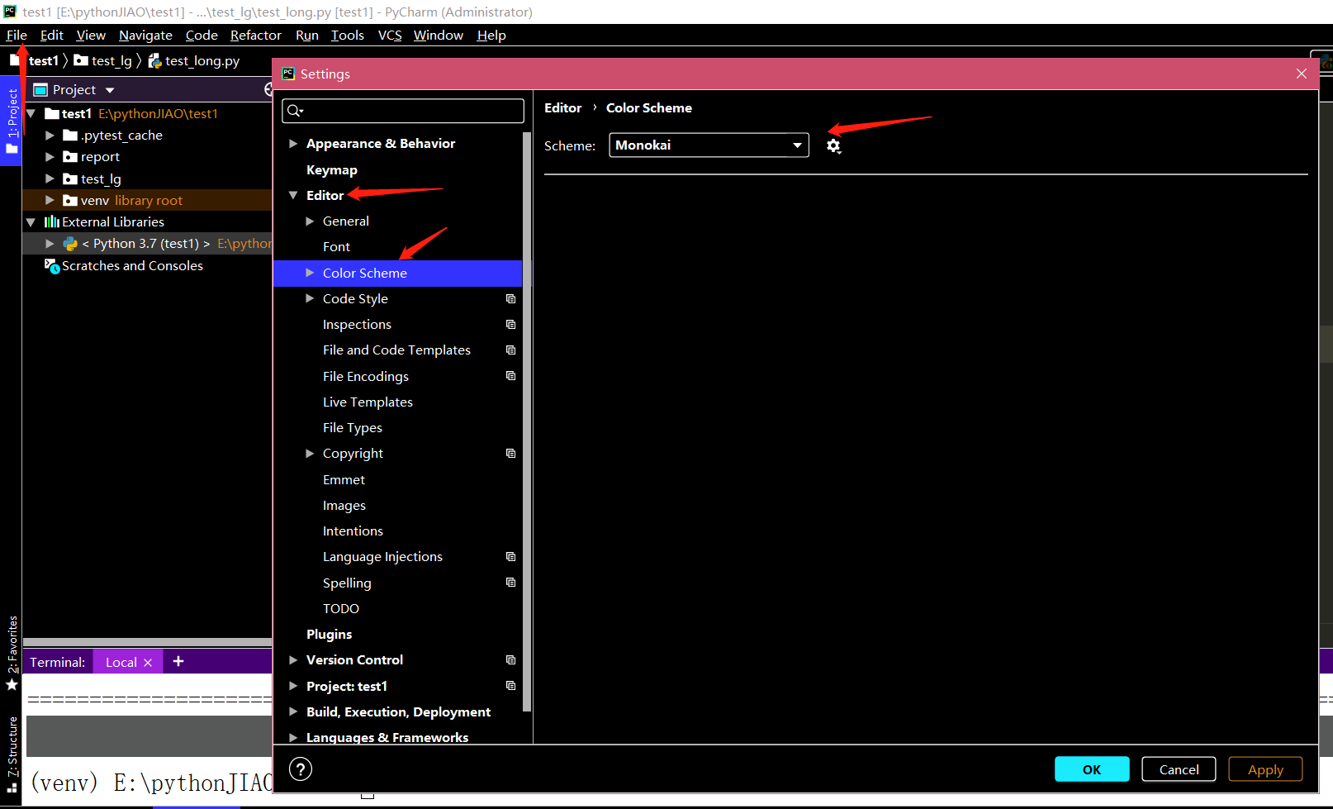Viewport: 1333px width, 809px height.
Task: Expand the Copyright node
Action: 310,454
